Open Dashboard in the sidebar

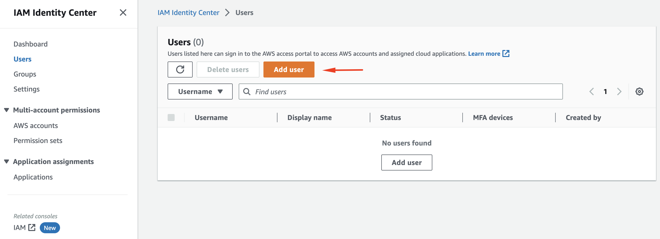(x=31, y=44)
